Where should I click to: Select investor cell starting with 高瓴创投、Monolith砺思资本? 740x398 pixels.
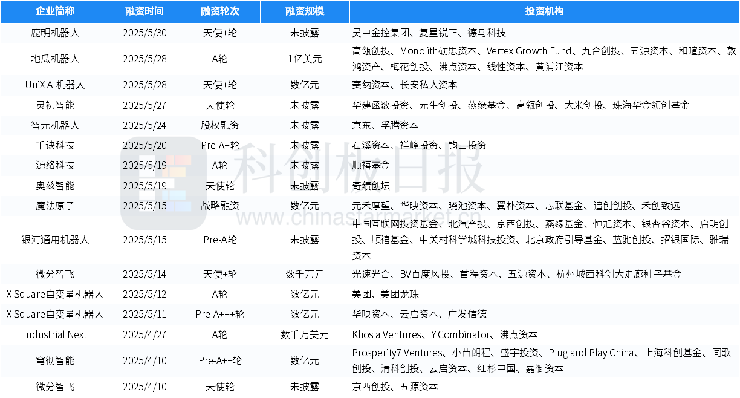(544, 59)
